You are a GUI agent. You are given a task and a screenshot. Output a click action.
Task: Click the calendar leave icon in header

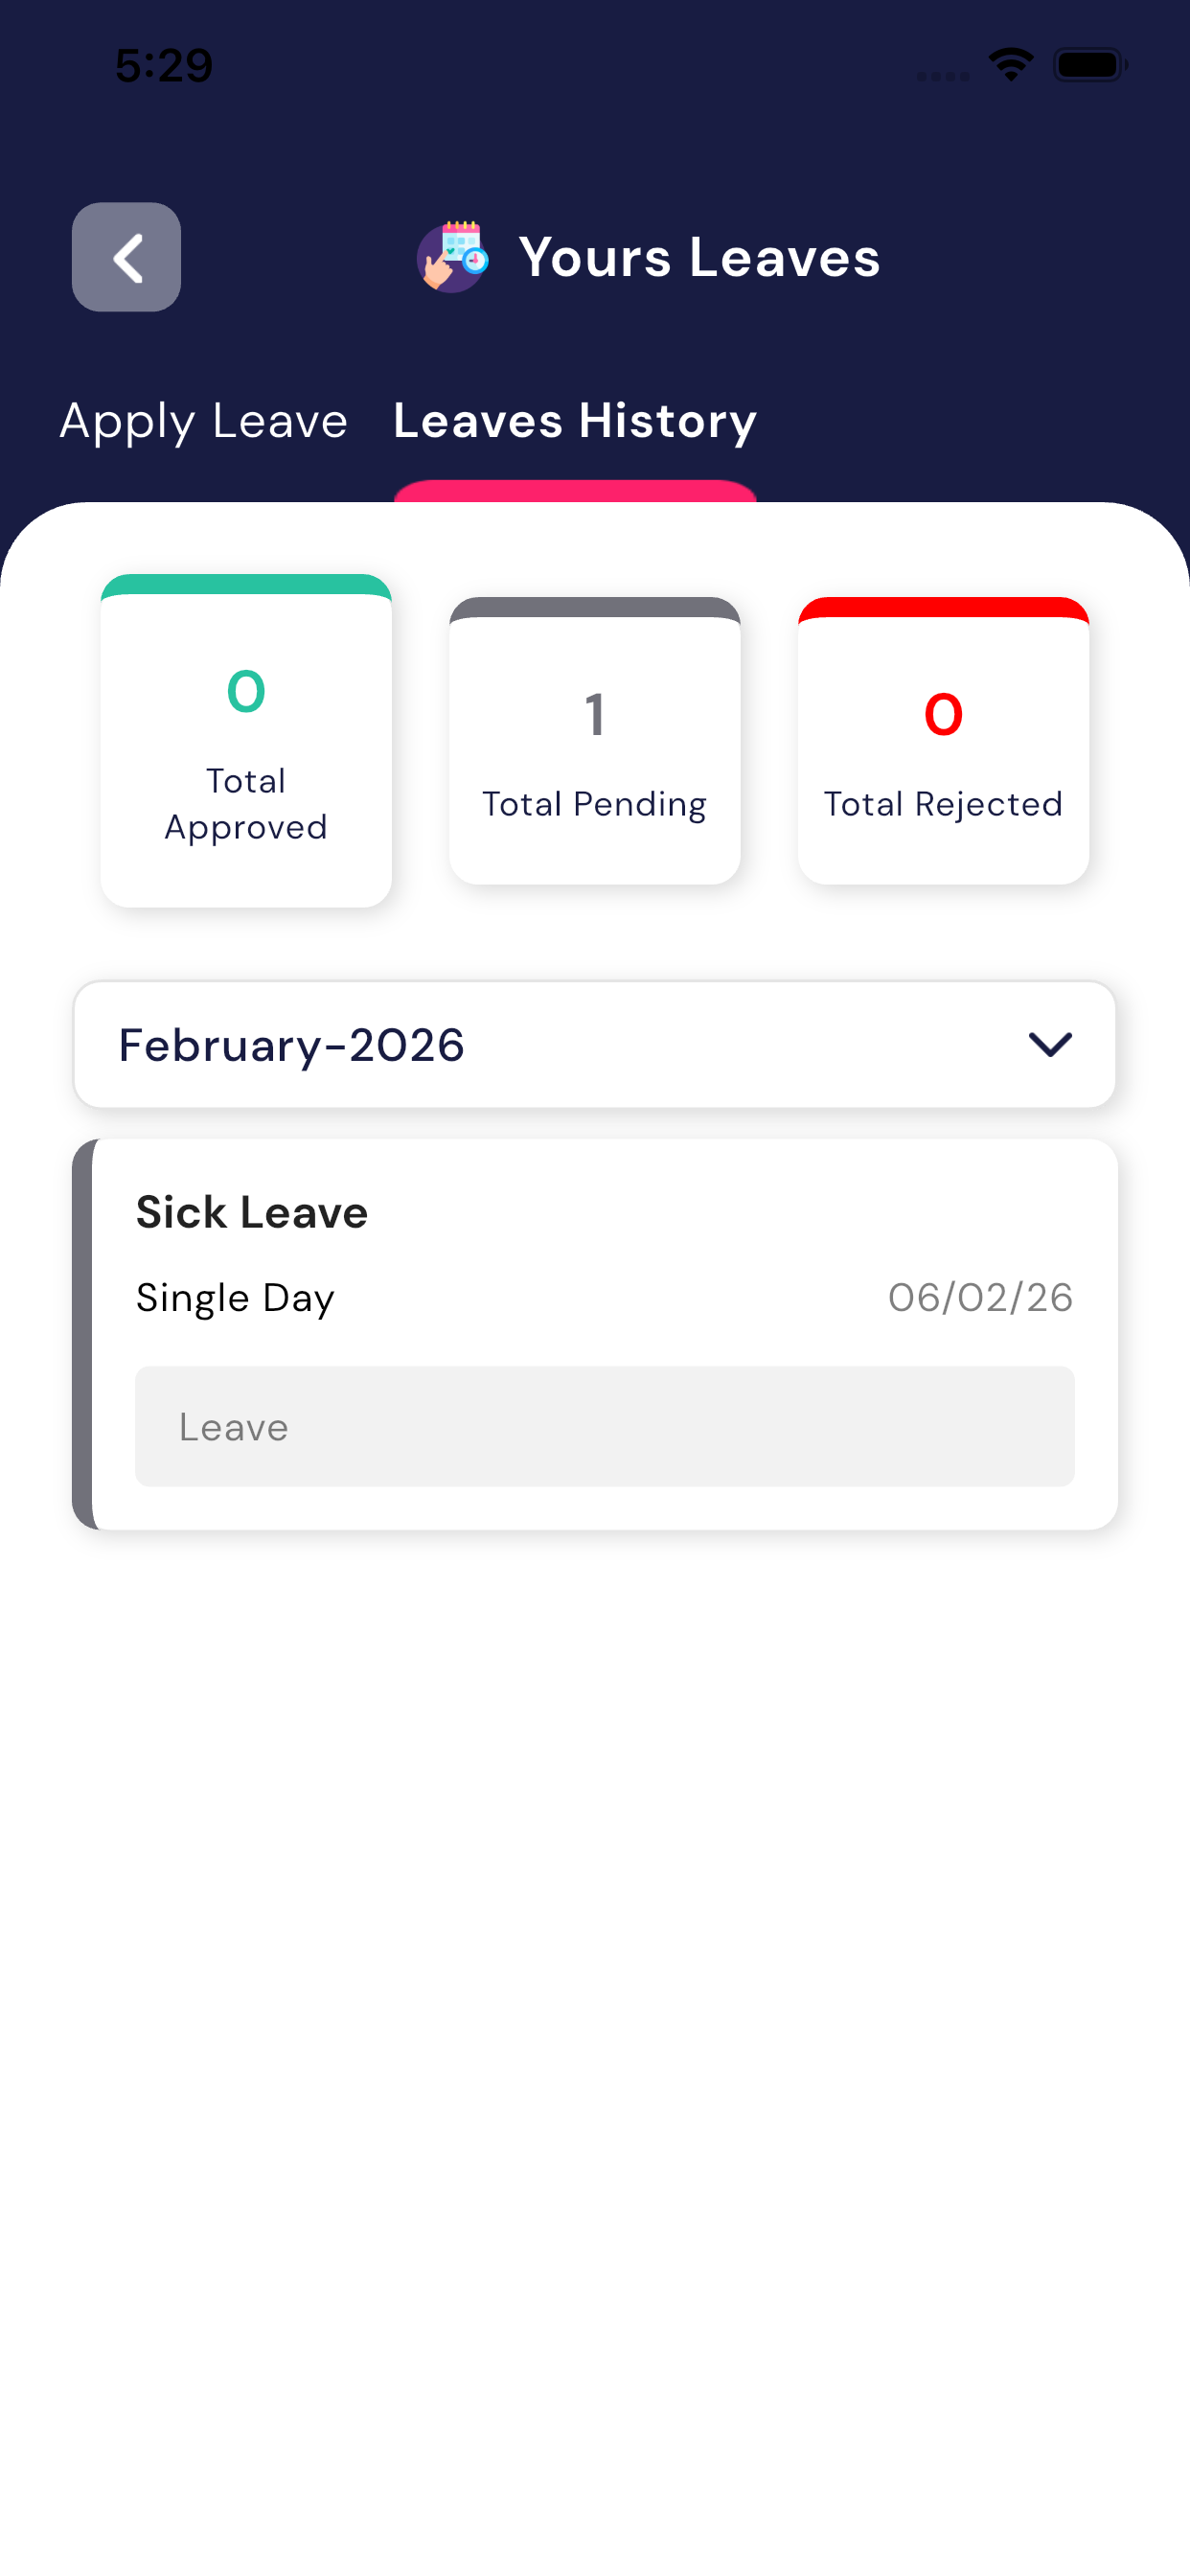(452, 257)
